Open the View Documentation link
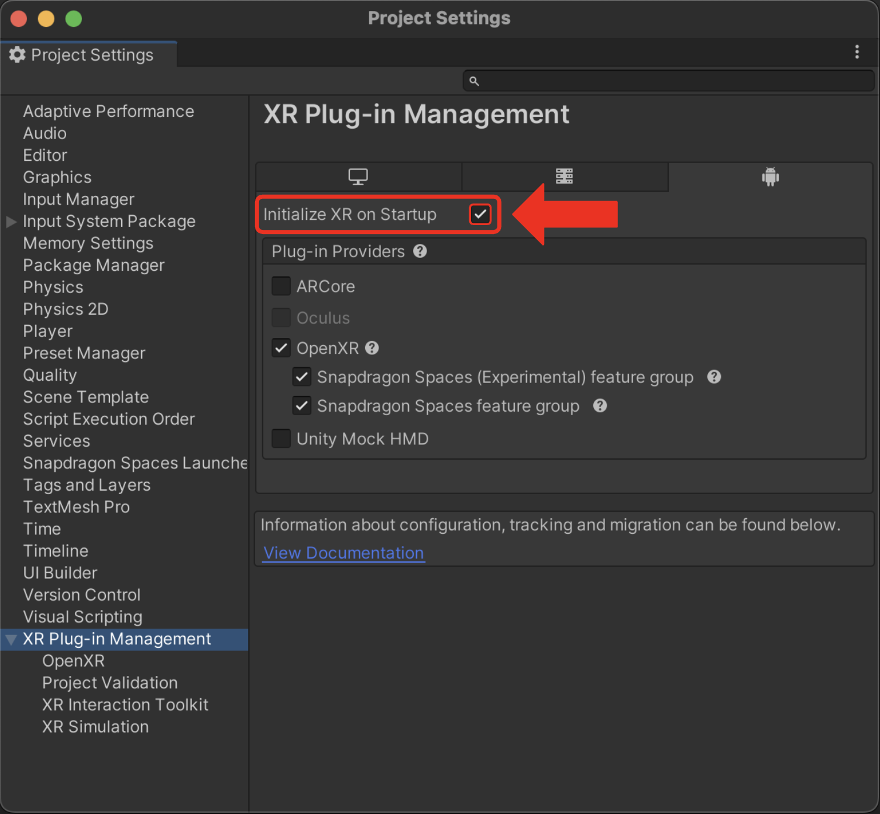 pos(343,553)
